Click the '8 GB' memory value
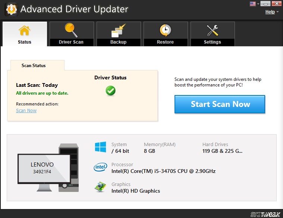 pyautogui.click(x=150, y=151)
